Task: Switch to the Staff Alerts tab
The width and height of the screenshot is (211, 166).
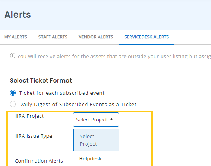Action: pyautogui.click(x=53, y=37)
